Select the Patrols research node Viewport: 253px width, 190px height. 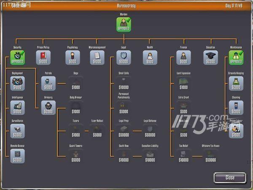click(x=48, y=83)
